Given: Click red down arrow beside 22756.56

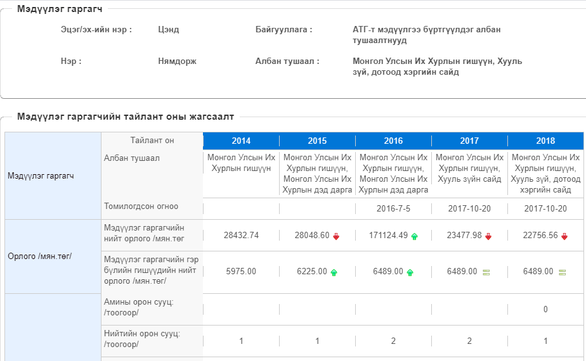Looking at the screenshot, I should (564, 236).
